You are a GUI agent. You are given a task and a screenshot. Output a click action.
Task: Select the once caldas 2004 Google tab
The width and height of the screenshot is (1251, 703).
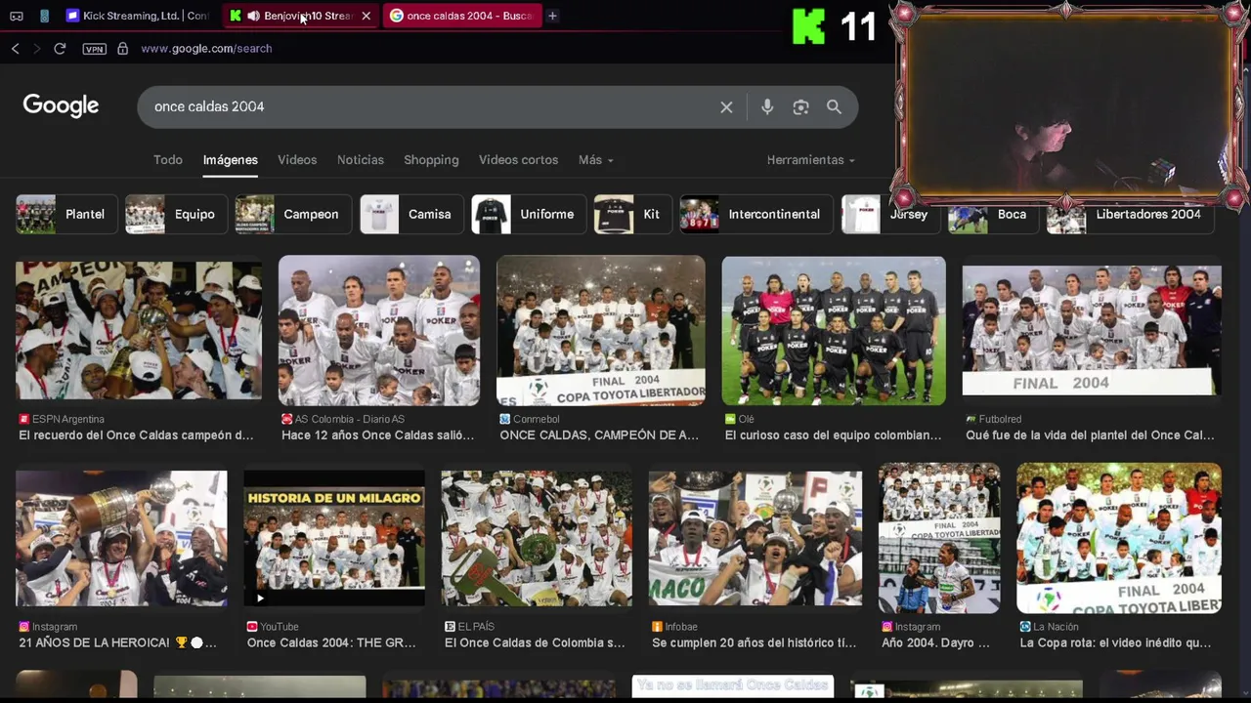coord(461,16)
